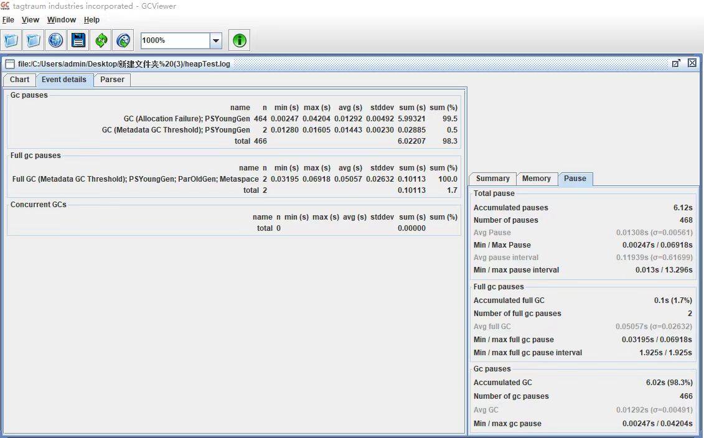Reload the log with green refresh arrows

pos(101,40)
